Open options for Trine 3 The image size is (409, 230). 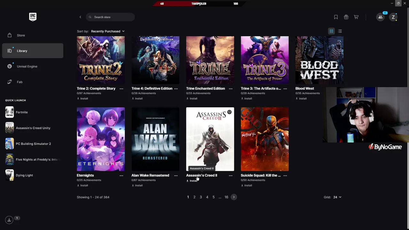(285, 88)
